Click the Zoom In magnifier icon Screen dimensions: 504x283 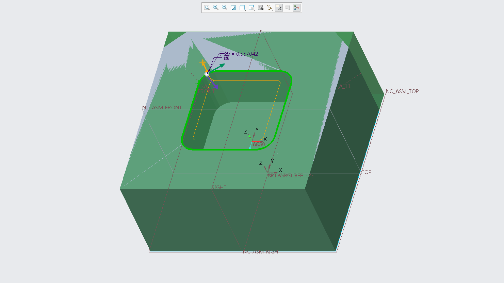(x=216, y=7)
